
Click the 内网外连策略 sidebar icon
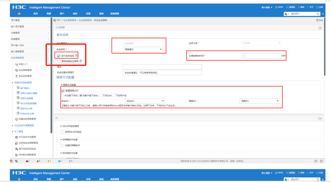click(x=18, y=98)
